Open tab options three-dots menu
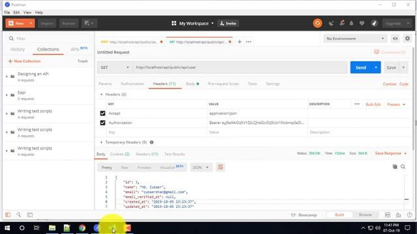 click(248, 42)
